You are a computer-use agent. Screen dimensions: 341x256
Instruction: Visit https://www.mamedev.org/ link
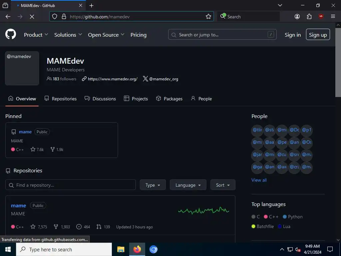[113, 79]
